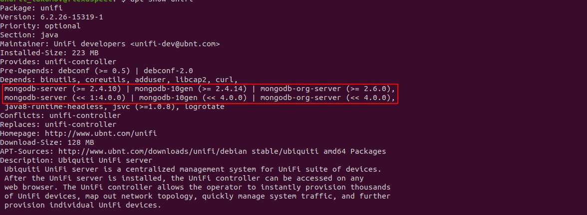Image resolution: width=587 pixels, height=215 pixels.
Task: Click 'mongodb-server (<< 1:4.0.0)' dependency
Action: (65, 98)
